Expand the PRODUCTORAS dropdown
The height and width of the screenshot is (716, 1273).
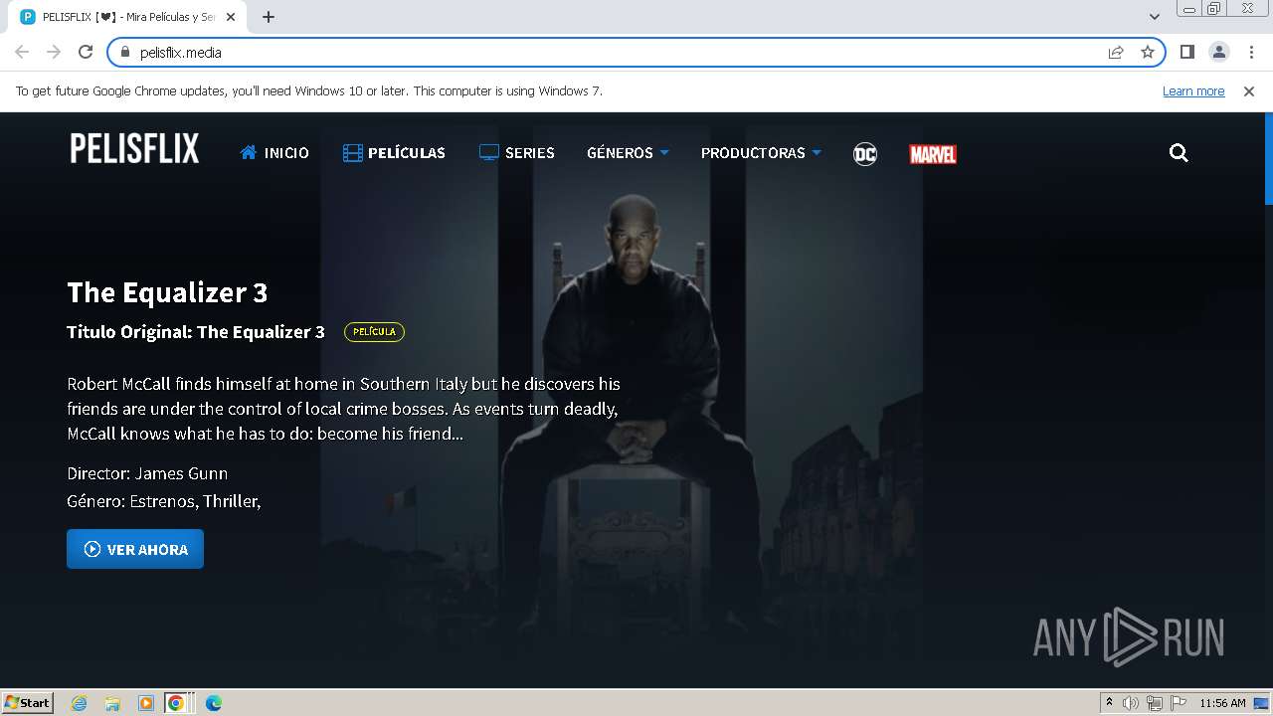pyautogui.click(x=761, y=153)
